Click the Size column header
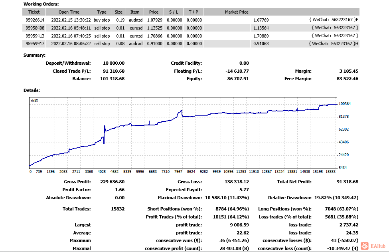Screen dimensions: 389x252 click(118, 12)
